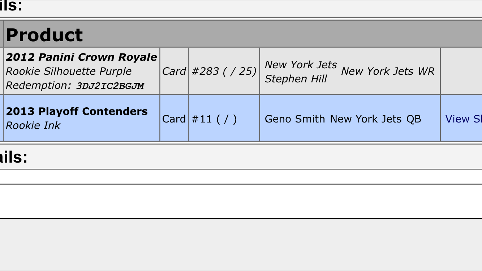The width and height of the screenshot is (482, 271).
Task: Click the gray footer area at the page bottom
Action: (241, 246)
